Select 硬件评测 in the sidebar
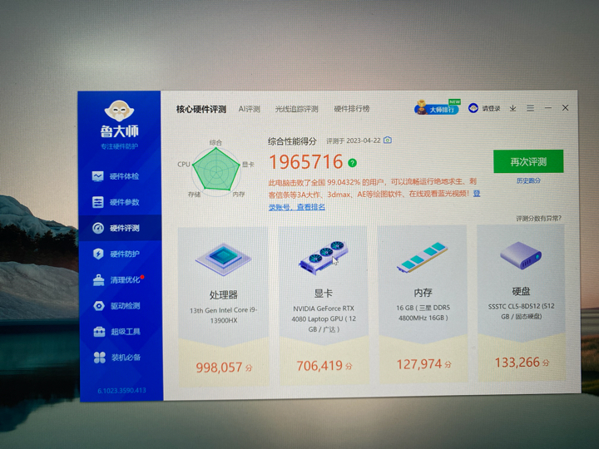 coord(120,228)
